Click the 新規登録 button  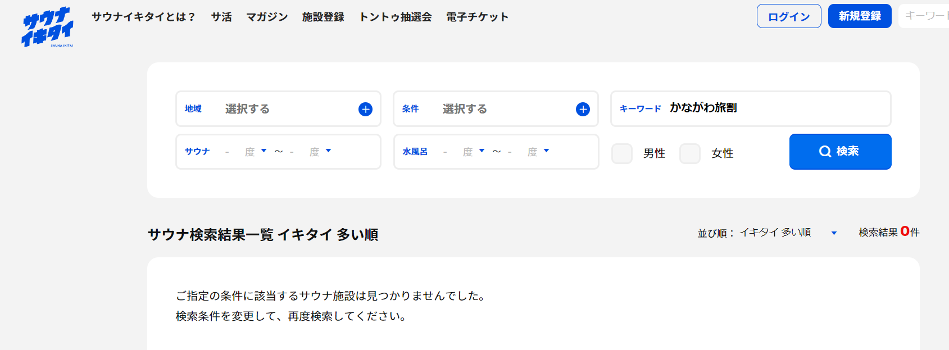(860, 16)
